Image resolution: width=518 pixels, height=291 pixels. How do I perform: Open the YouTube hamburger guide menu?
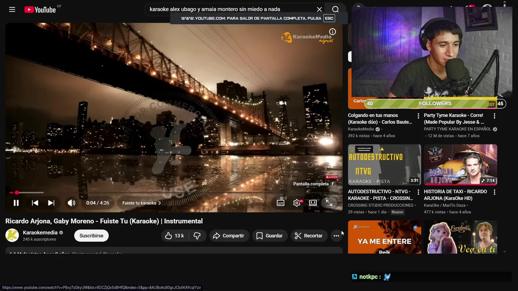(12, 9)
